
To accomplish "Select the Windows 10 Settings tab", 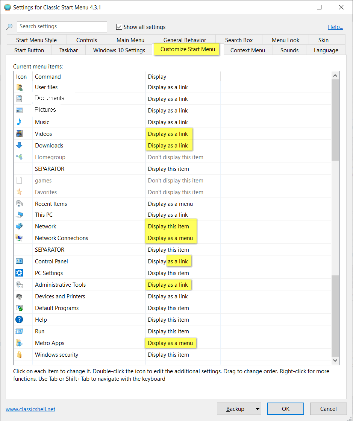I will (x=119, y=50).
